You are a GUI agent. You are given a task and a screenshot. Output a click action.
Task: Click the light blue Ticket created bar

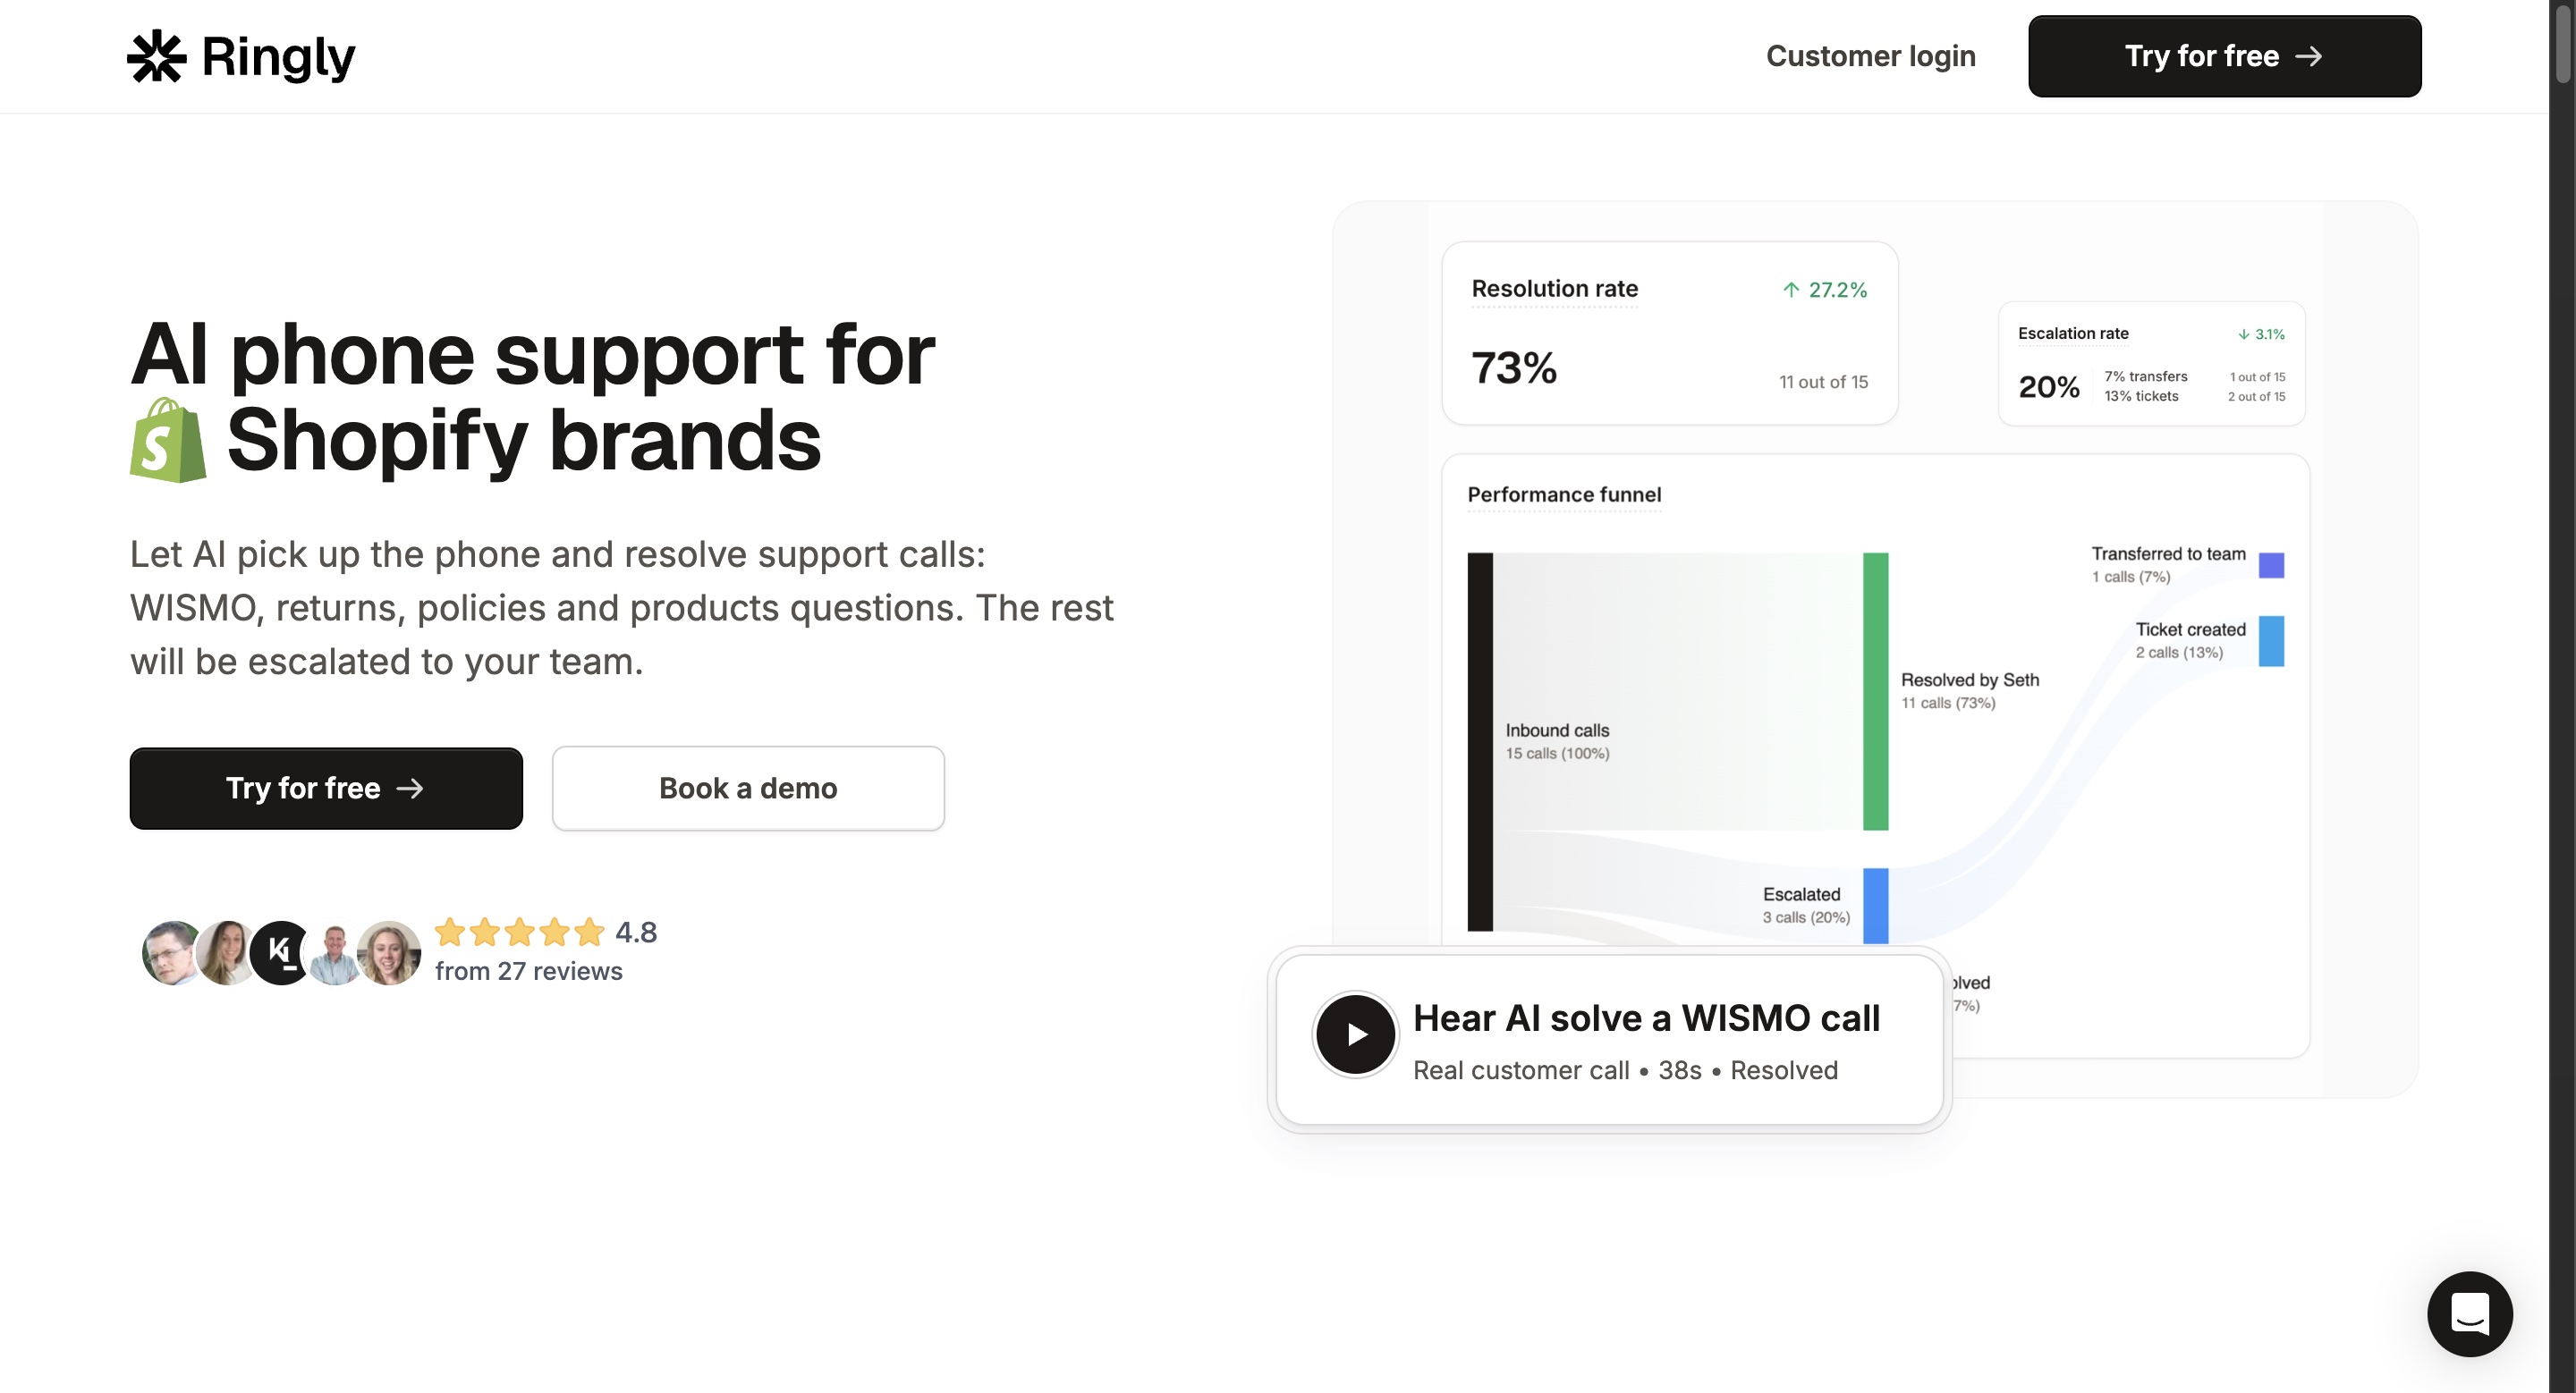(2271, 640)
